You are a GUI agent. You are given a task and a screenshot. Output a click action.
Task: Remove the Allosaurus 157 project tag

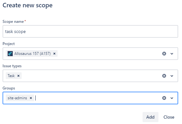click(54, 54)
